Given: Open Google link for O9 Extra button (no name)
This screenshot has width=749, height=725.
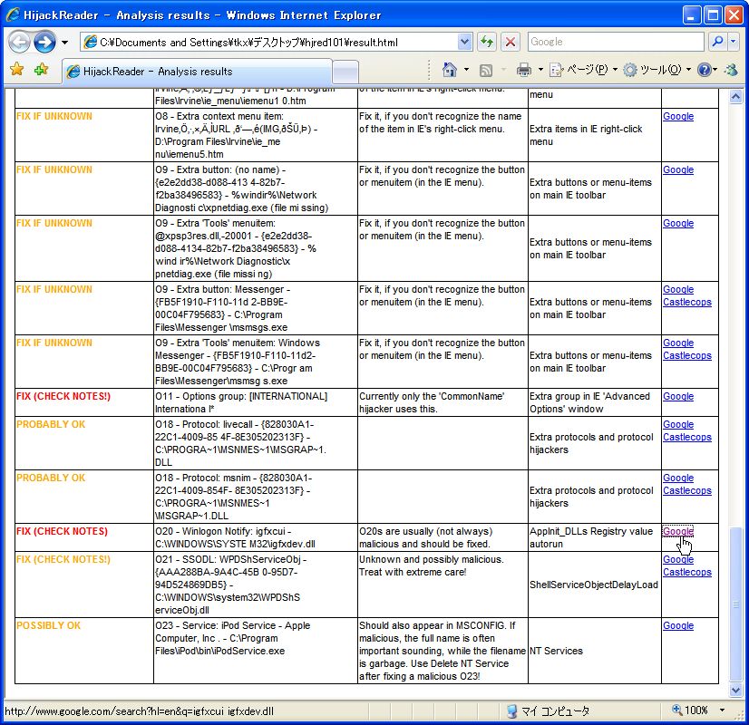Looking at the screenshot, I should (x=678, y=169).
